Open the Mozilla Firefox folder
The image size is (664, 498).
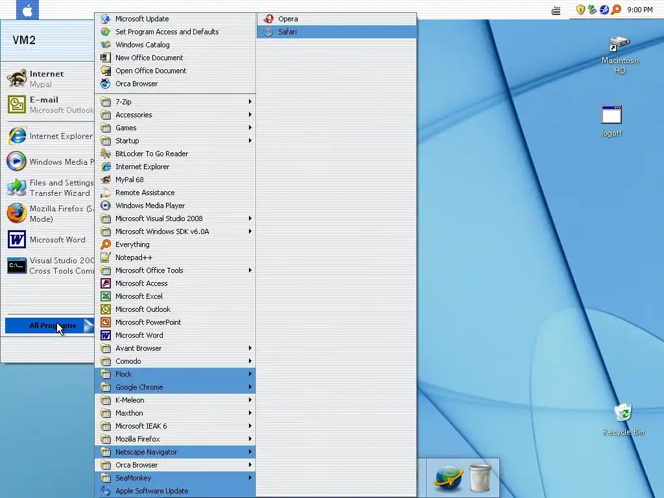(175, 439)
